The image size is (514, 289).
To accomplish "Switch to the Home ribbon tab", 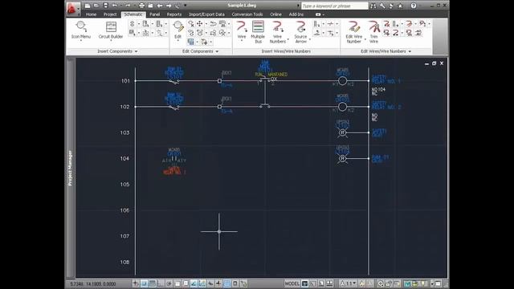I will (91, 14).
